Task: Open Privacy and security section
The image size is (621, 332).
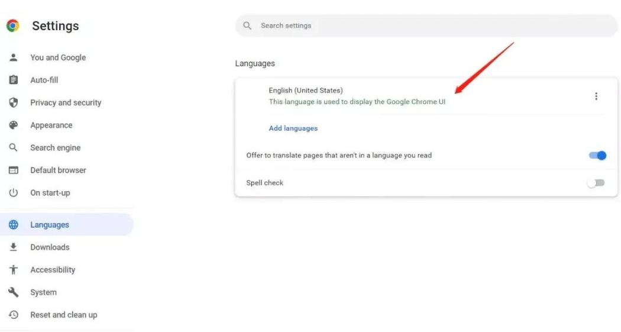Action: 66,102
